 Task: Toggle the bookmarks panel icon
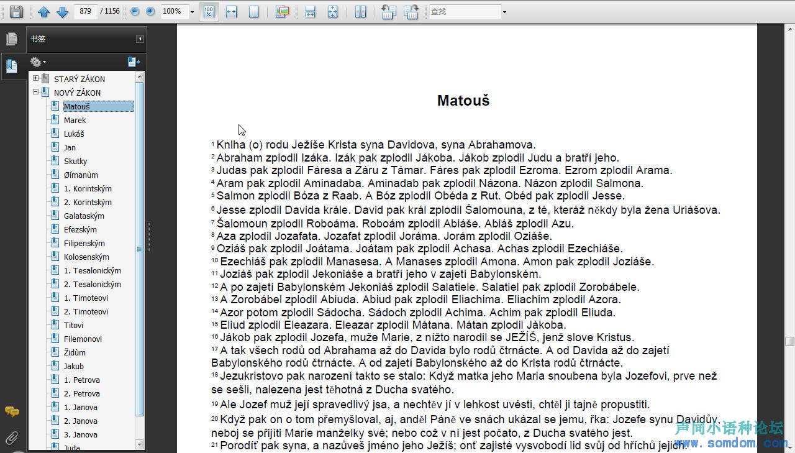[11, 65]
